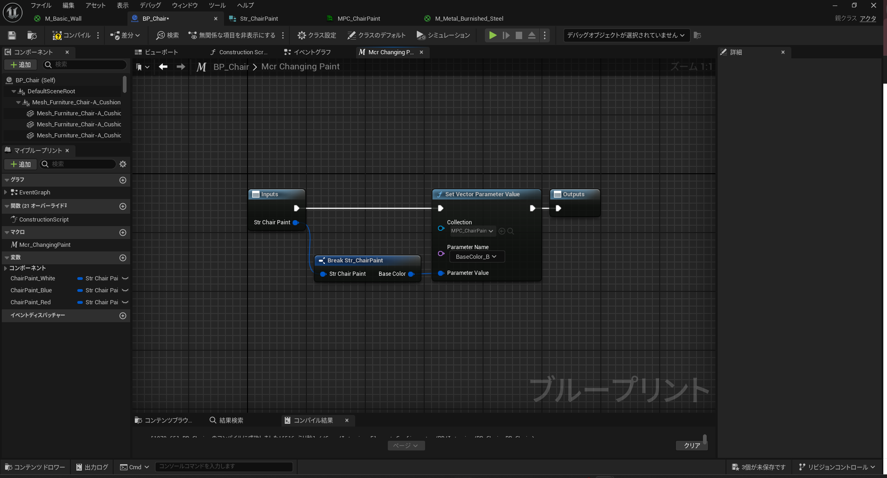Add a component with 追加 button
Screen dimensions: 887x478
coord(21,65)
